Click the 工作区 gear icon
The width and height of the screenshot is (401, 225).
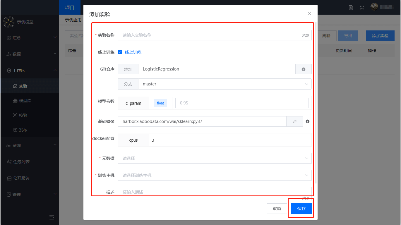point(9,71)
